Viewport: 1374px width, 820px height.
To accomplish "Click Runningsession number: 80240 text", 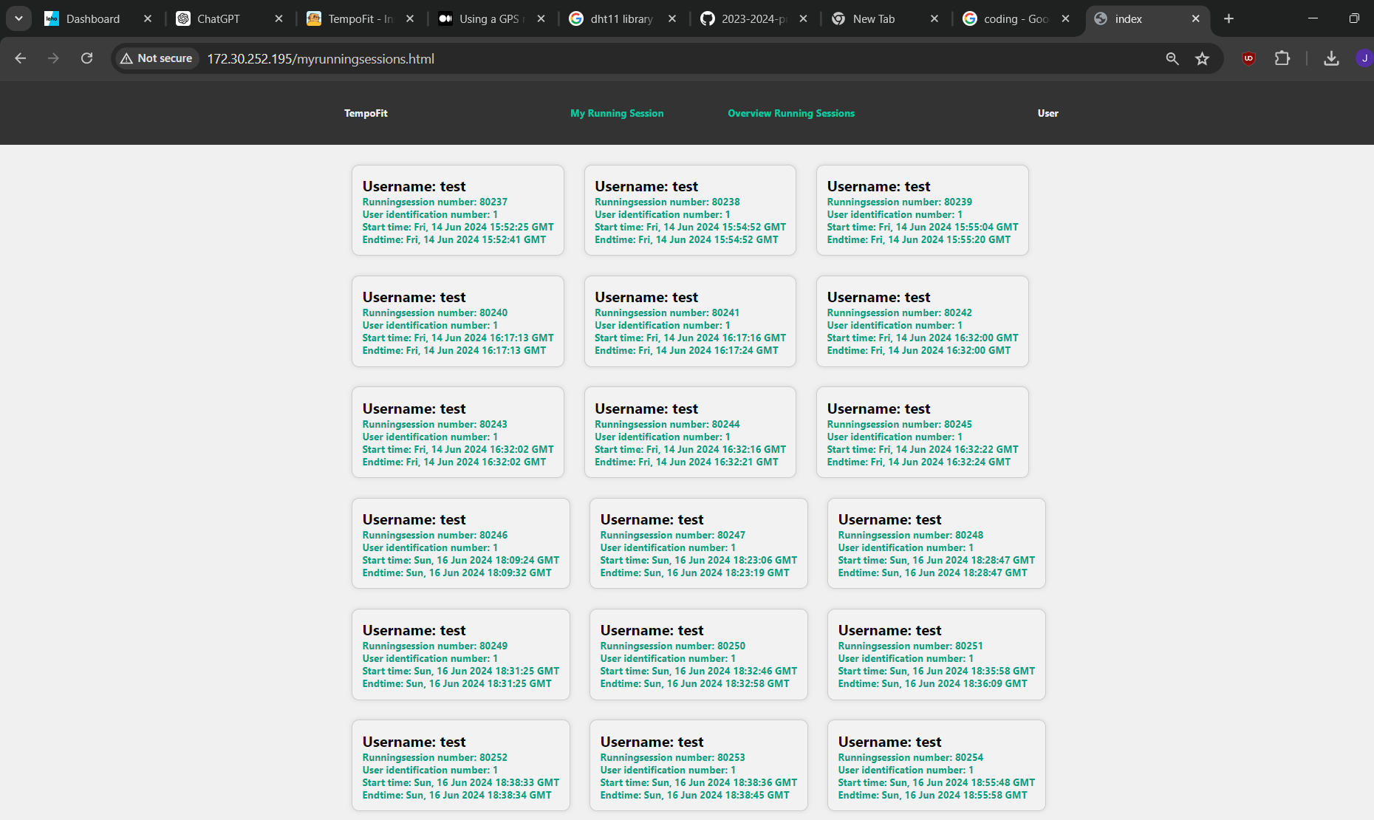I will (x=434, y=313).
